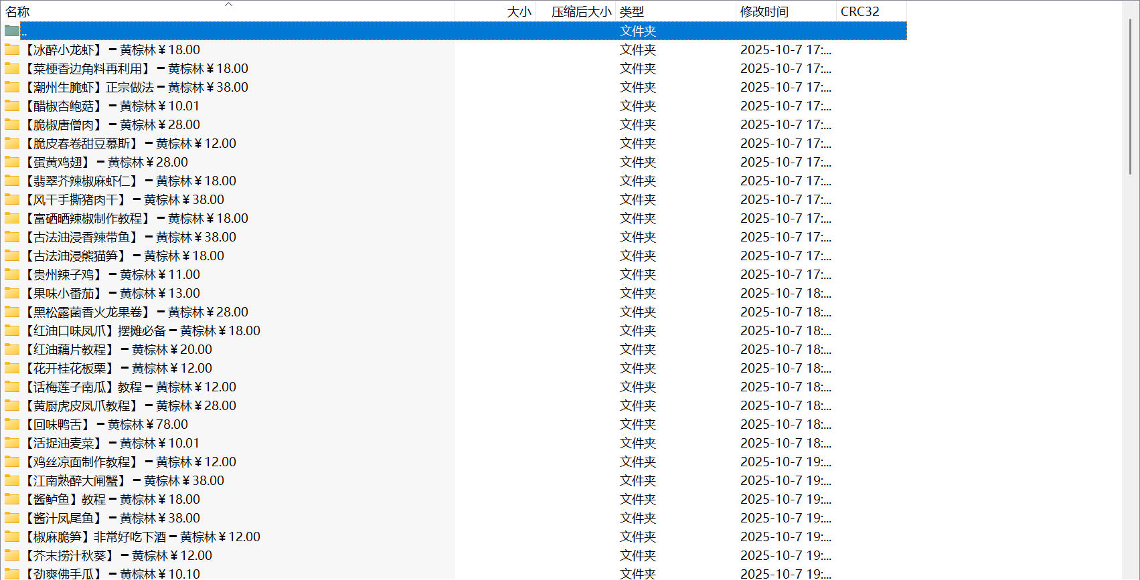
Task: Select the 风干手撕猪肉干 folder row
Action: click(124, 199)
